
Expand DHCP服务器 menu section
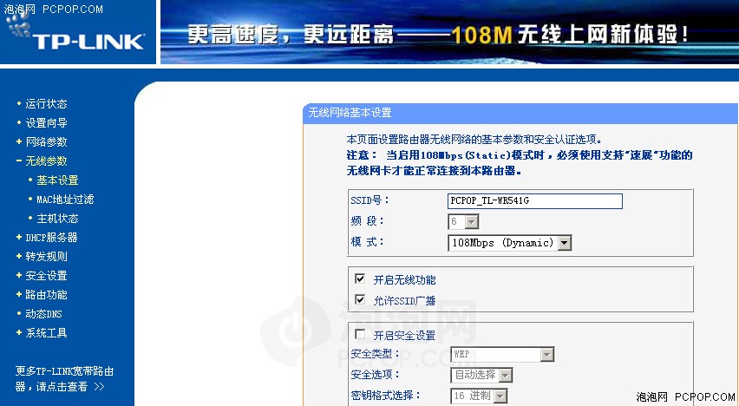pos(51,238)
